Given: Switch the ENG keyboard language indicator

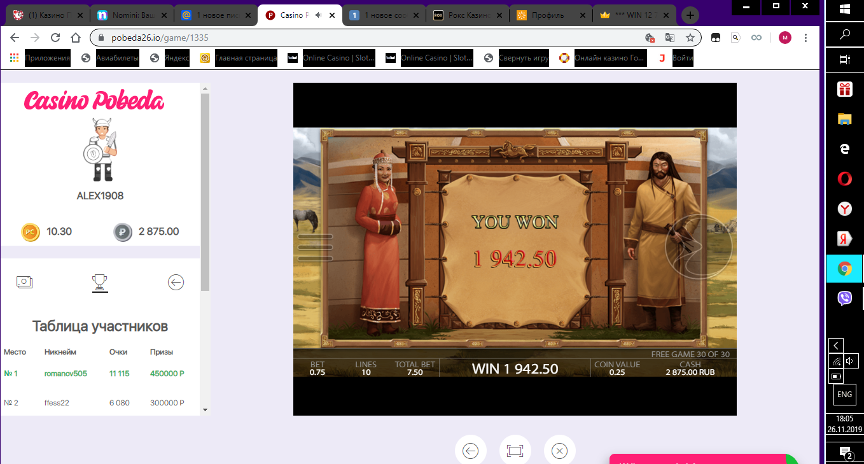Looking at the screenshot, I should tap(844, 395).
